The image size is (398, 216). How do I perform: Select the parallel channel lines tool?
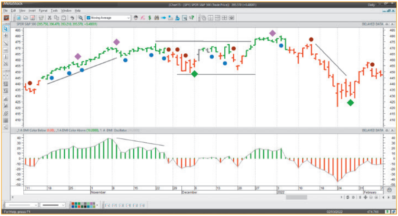(6, 113)
